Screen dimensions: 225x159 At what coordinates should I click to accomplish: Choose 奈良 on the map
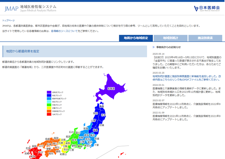click(x=66, y=150)
